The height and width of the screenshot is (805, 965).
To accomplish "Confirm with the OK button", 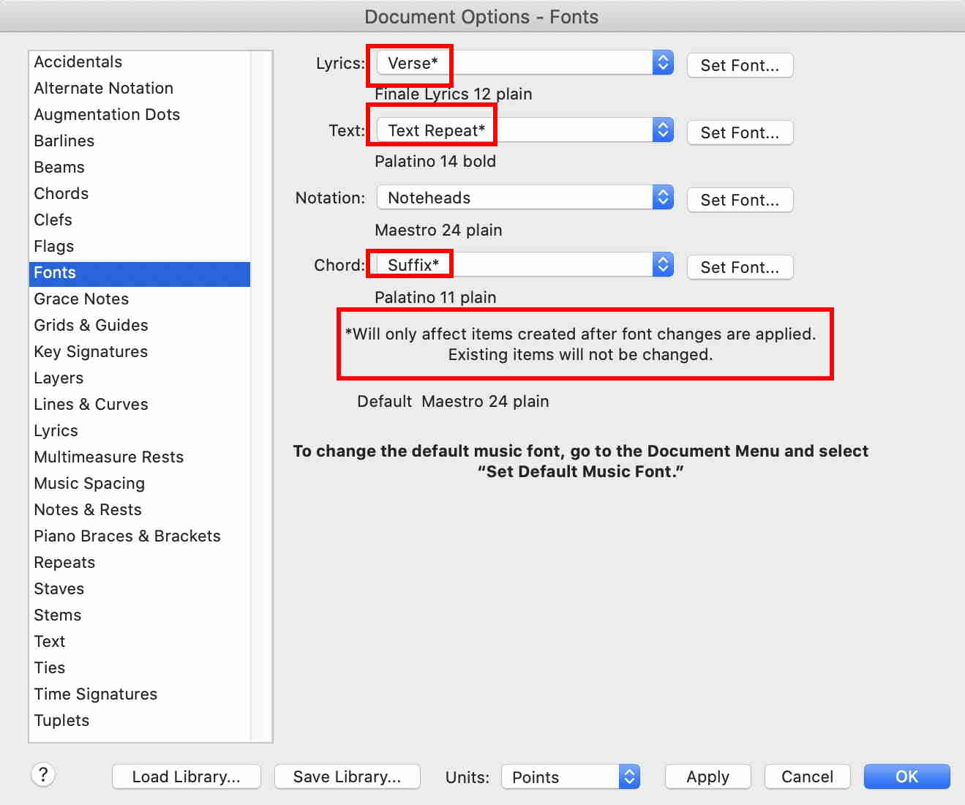I will coord(906,776).
